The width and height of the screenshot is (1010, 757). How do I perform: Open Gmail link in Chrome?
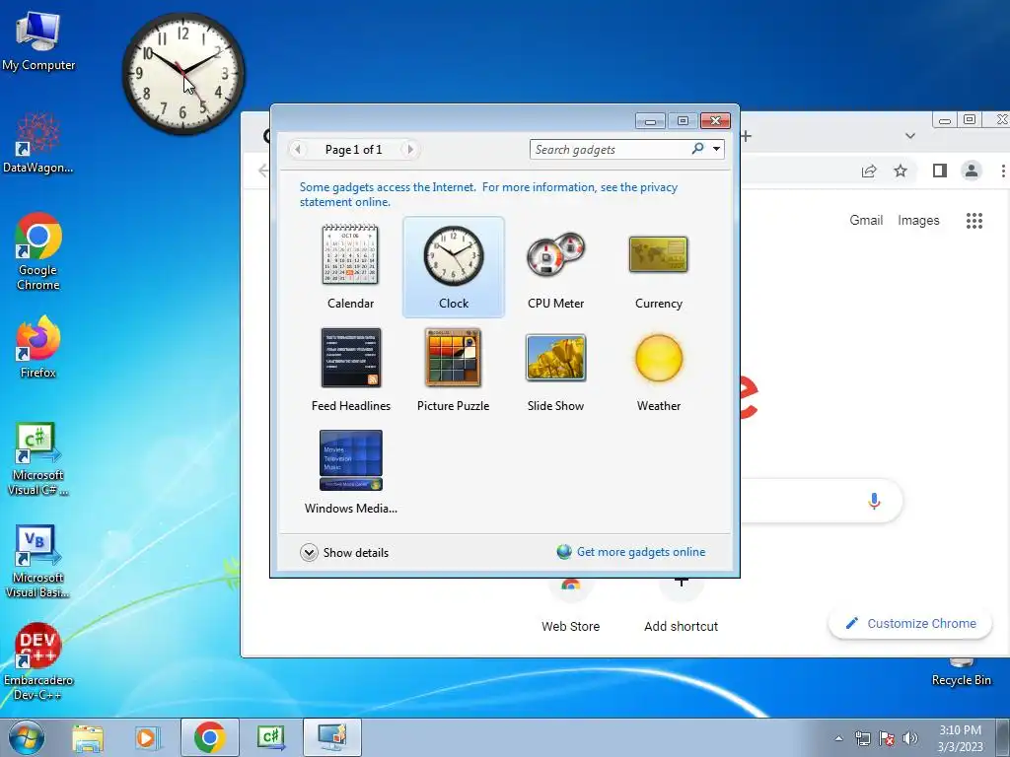pos(866,220)
